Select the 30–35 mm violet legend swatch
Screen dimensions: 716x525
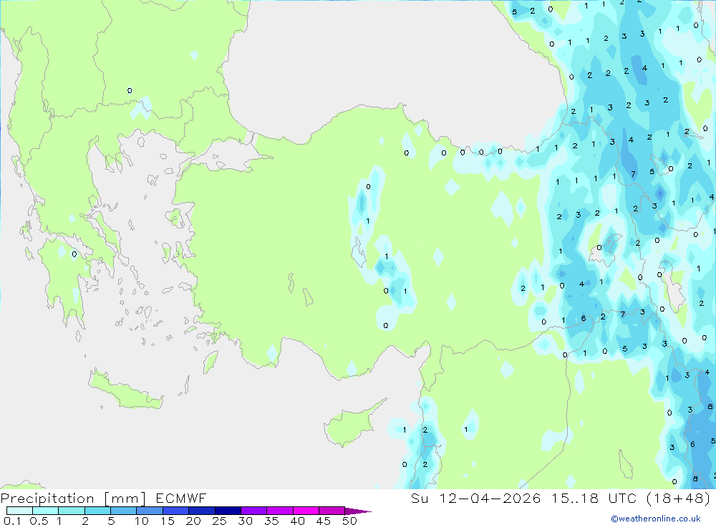click(253, 511)
